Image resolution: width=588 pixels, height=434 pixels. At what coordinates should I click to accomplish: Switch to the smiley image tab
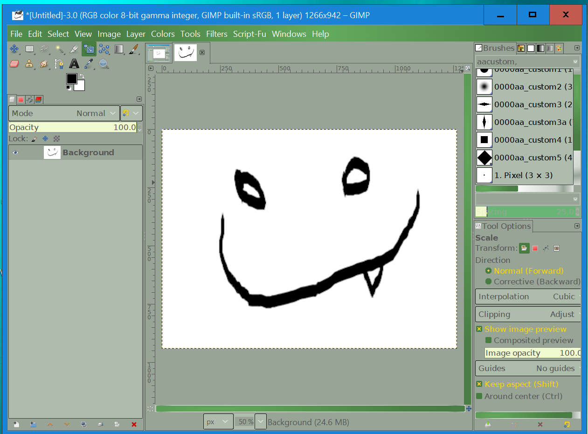point(186,53)
